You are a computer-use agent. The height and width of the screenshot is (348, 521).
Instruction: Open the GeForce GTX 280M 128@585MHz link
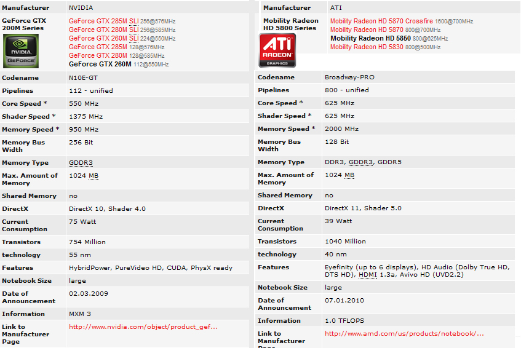(98, 56)
